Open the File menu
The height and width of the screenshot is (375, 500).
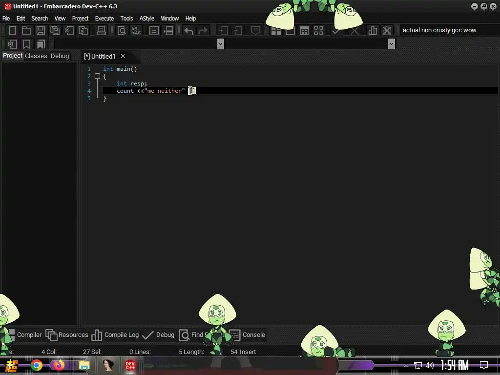[6, 18]
